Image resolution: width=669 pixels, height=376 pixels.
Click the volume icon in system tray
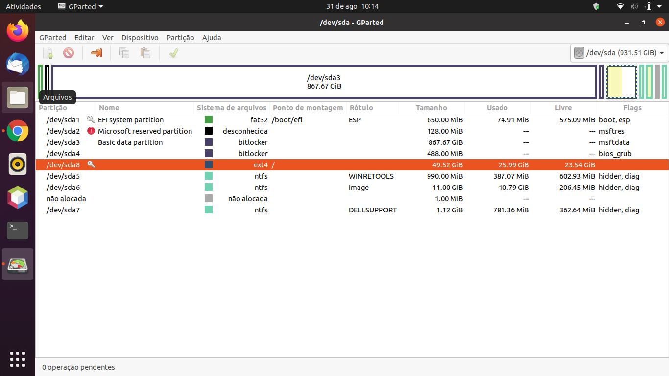pyautogui.click(x=634, y=6)
